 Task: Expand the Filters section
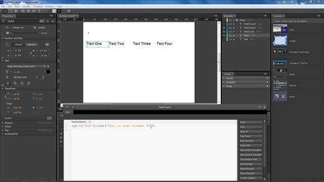pos(2,126)
